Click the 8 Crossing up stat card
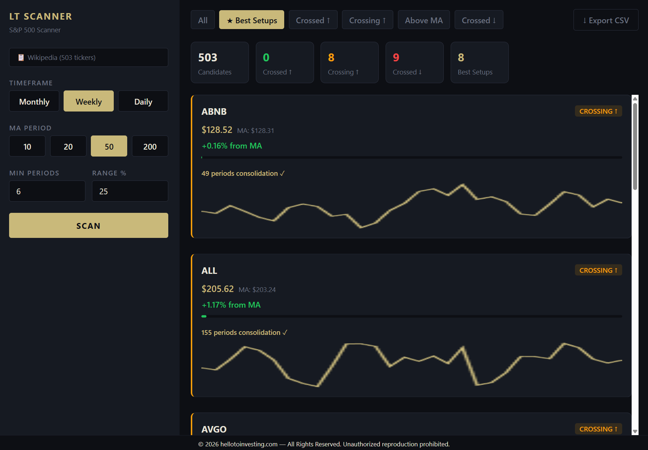This screenshot has height=450, width=648. tap(350, 62)
